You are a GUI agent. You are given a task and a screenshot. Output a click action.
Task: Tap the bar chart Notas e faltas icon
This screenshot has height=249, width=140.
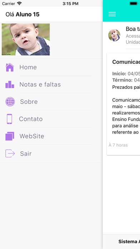coord(10,84)
